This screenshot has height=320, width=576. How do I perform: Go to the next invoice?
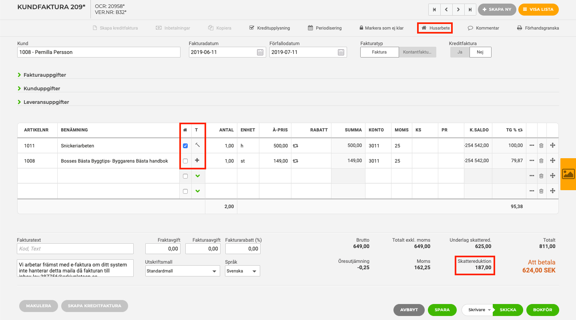[458, 9]
